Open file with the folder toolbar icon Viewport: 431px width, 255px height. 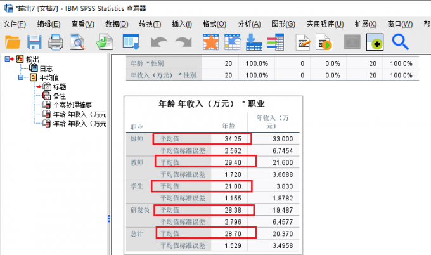[13, 42]
